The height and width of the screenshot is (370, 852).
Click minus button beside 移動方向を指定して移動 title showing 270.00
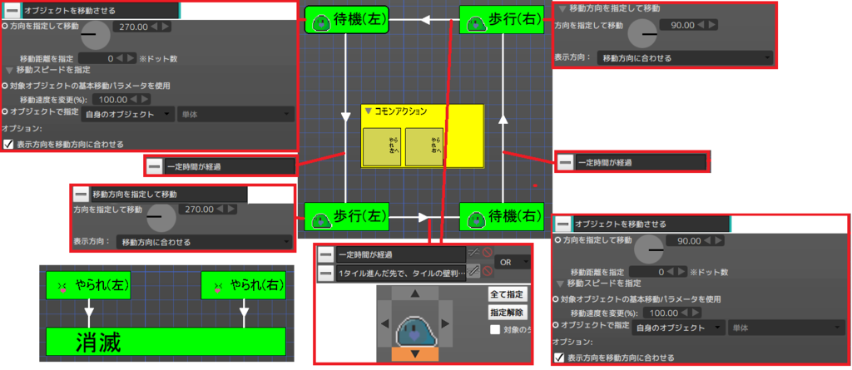point(81,194)
